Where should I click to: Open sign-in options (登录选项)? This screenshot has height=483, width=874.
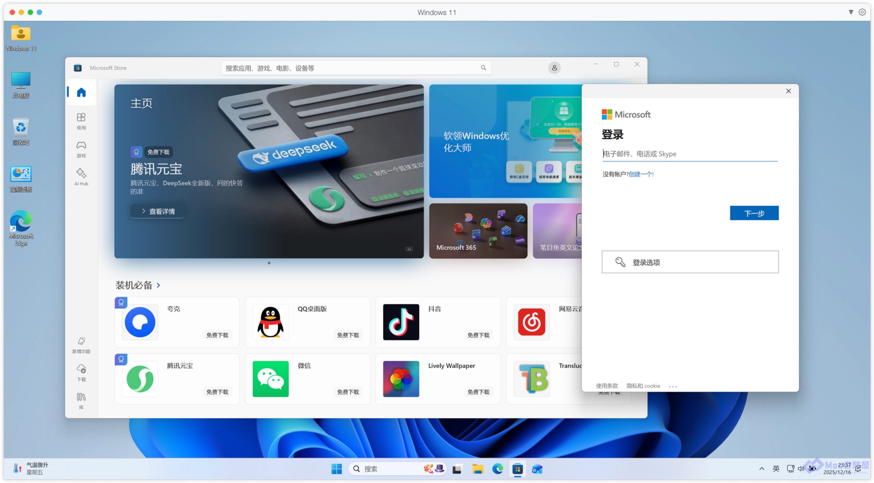point(690,262)
